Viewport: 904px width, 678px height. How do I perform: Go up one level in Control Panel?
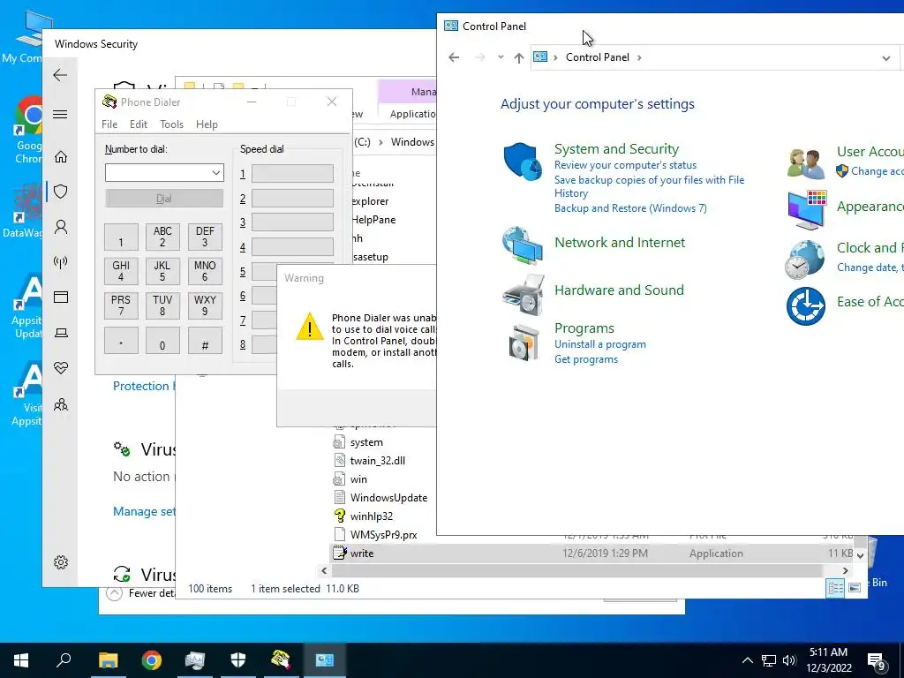point(519,57)
